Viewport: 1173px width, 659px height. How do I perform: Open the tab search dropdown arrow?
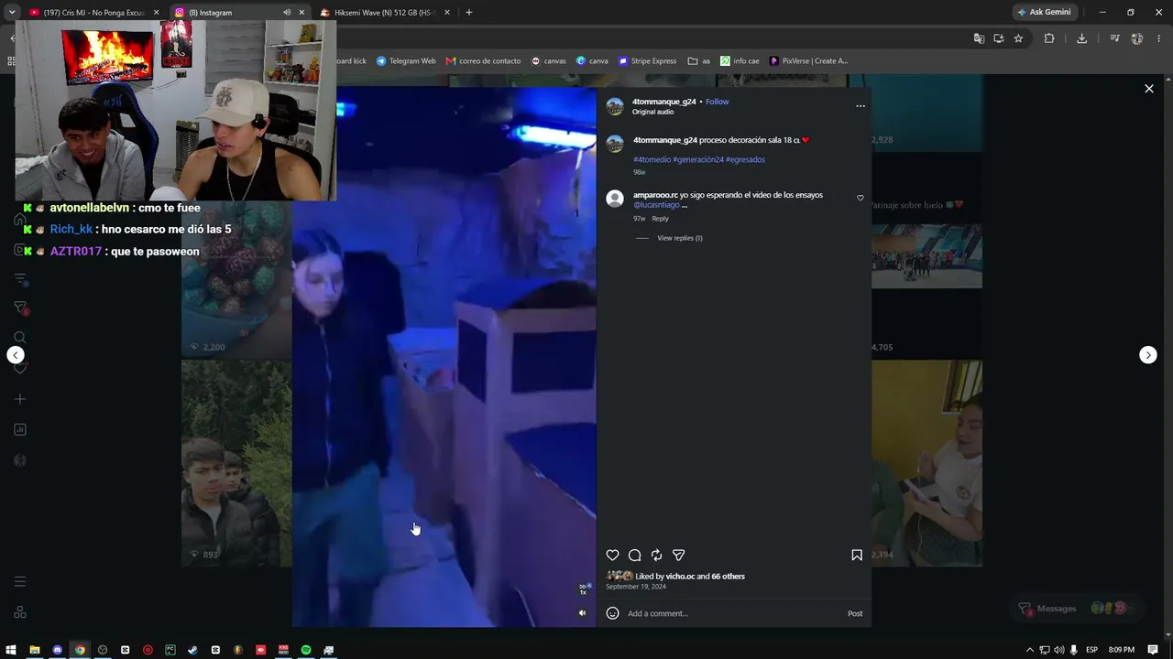point(11,13)
